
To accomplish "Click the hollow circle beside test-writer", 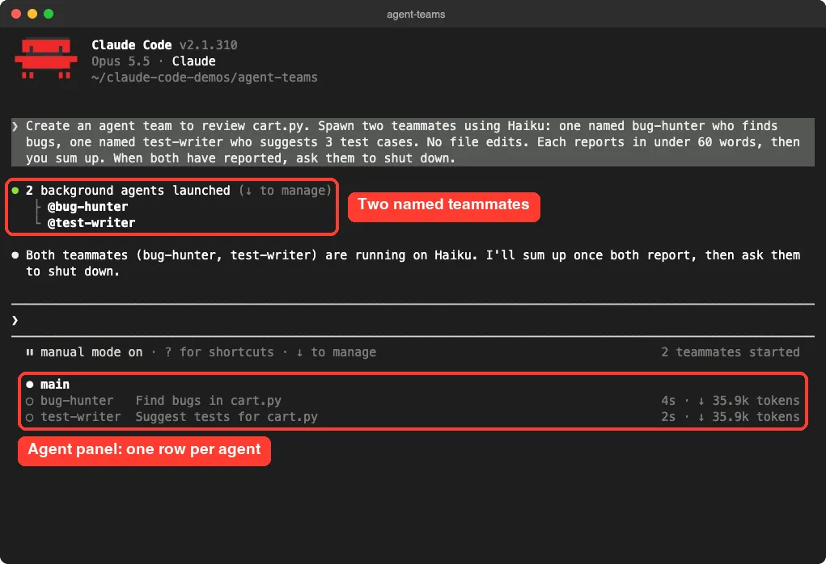I will tap(29, 418).
